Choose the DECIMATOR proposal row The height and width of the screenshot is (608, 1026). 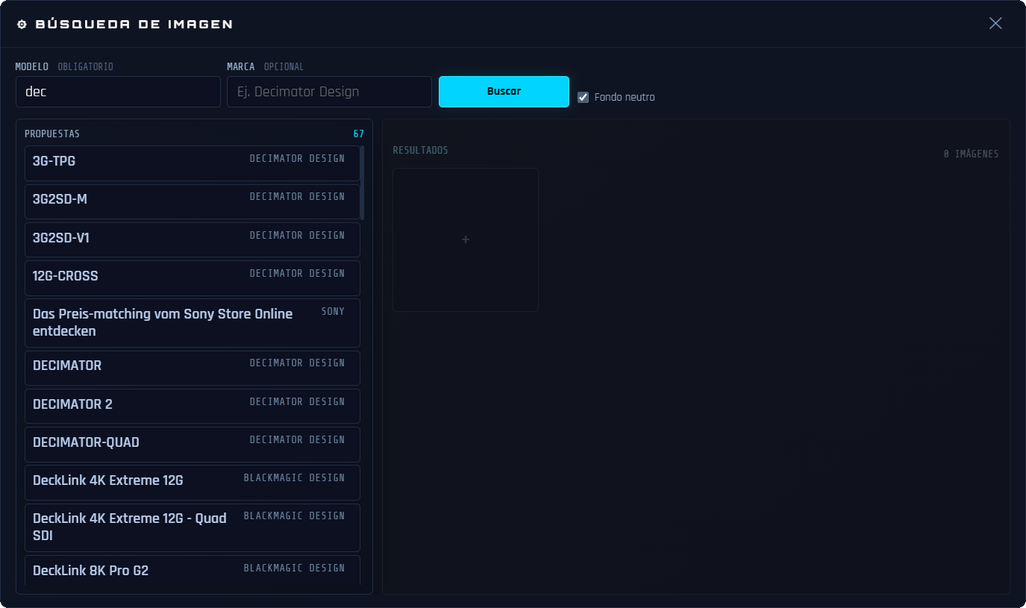(193, 368)
